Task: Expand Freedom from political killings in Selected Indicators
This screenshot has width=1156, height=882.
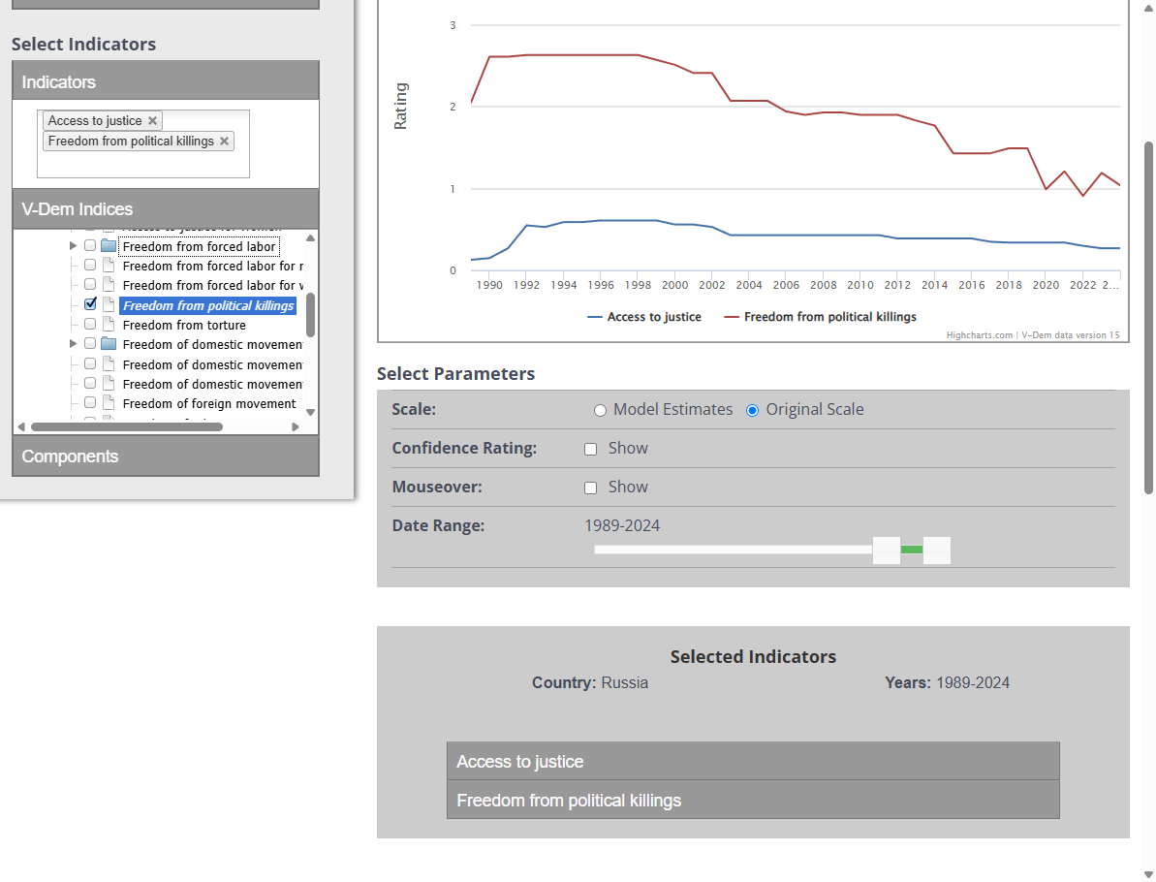Action: tap(753, 801)
